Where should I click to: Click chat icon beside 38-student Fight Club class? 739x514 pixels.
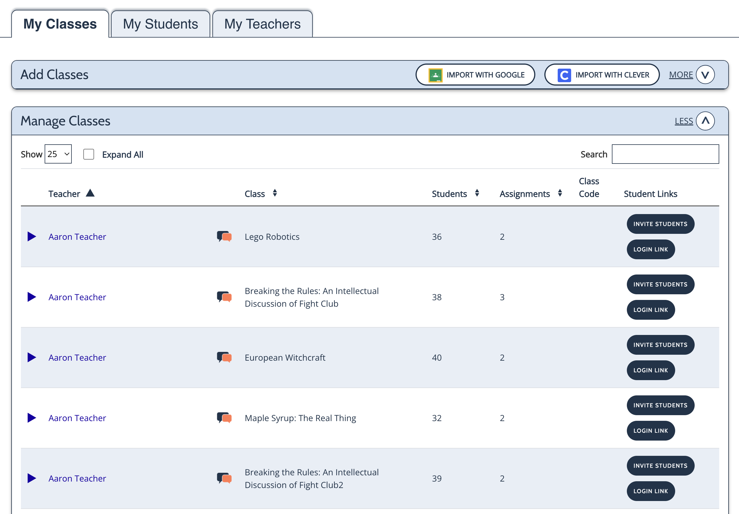[224, 297]
